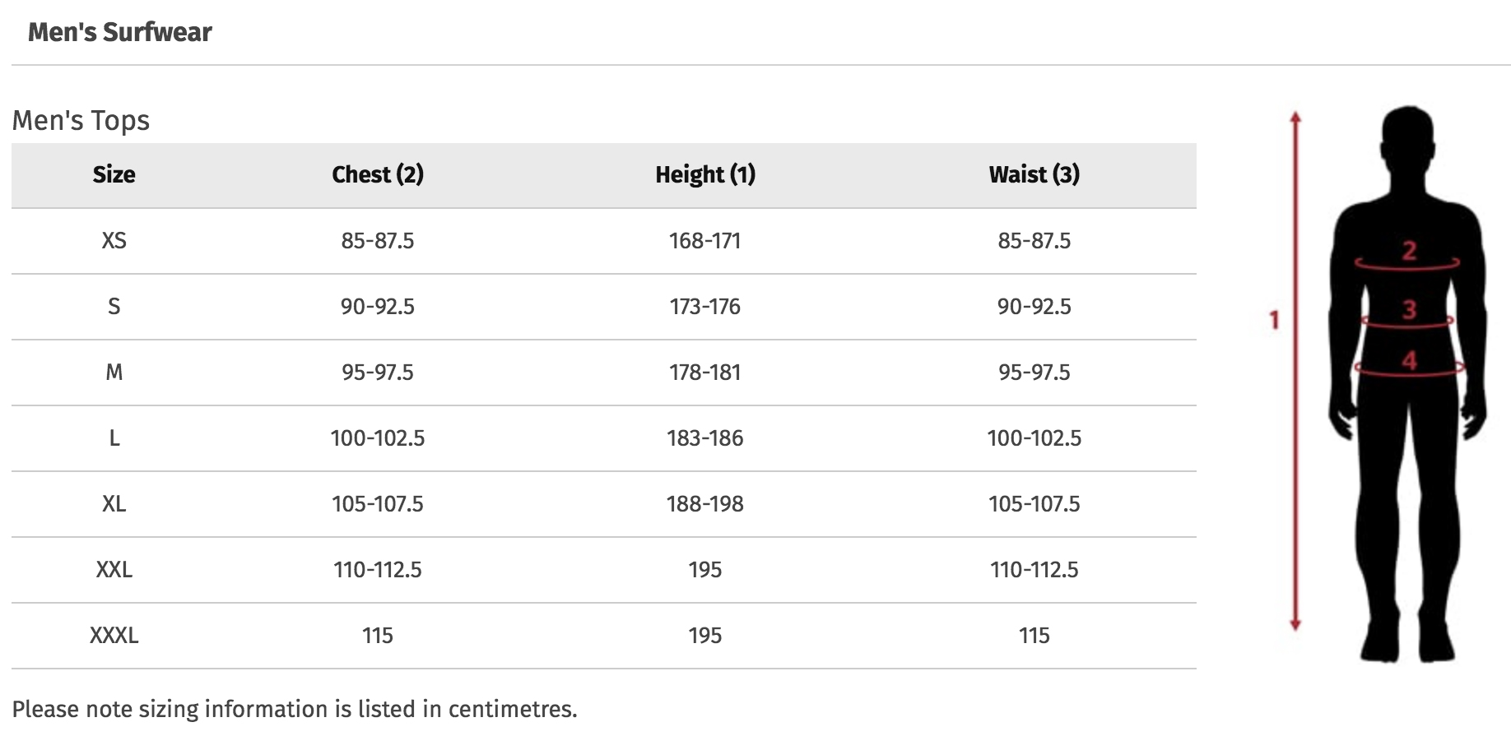Click the centimetres sizing note text

pos(295,709)
